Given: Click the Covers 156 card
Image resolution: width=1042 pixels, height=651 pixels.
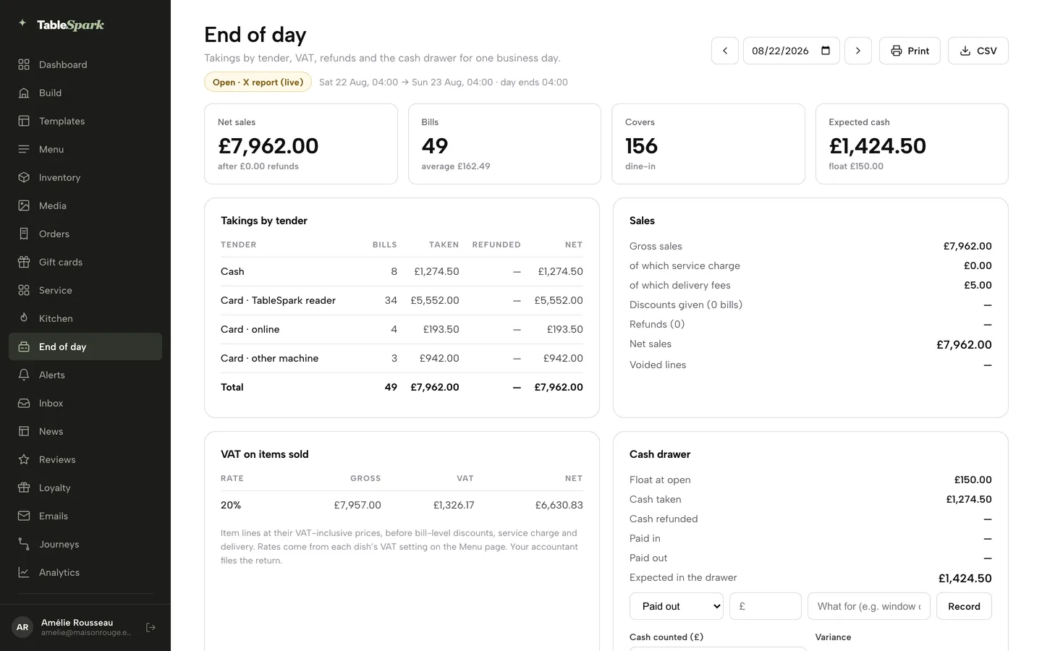Looking at the screenshot, I should click(708, 144).
